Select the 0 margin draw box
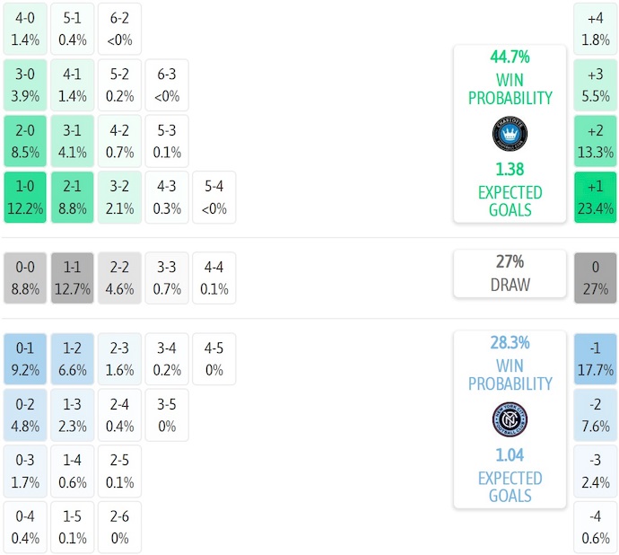Screen dimensions: 619x555 (x=596, y=277)
